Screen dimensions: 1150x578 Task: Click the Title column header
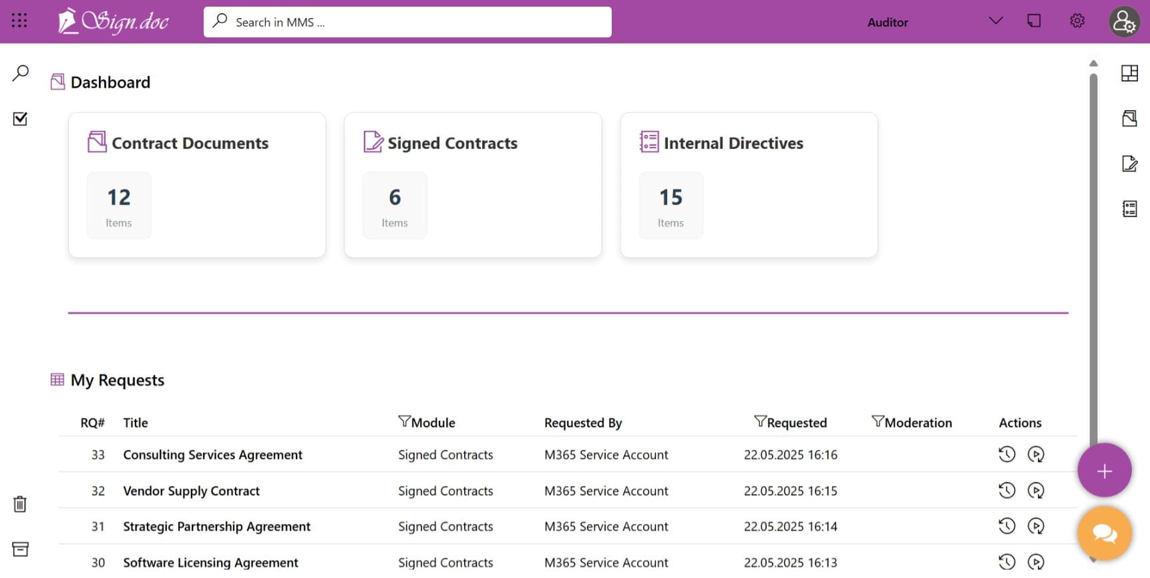pyautogui.click(x=136, y=422)
